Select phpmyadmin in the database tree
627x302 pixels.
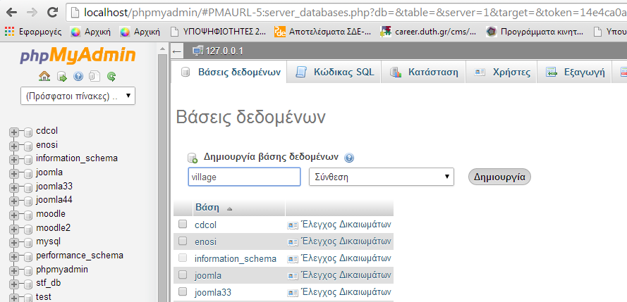click(62, 270)
